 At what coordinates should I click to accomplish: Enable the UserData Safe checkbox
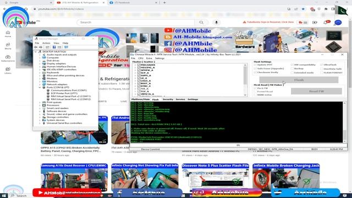[x=322, y=69]
